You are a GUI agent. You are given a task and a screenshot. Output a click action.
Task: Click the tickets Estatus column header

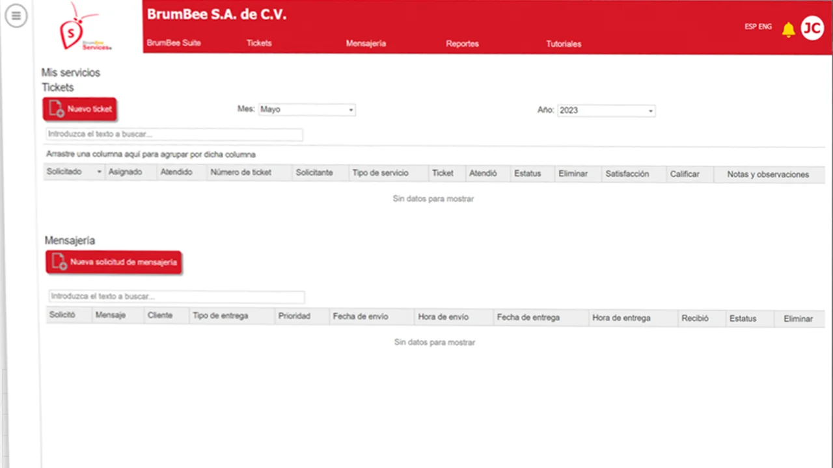click(532, 174)
